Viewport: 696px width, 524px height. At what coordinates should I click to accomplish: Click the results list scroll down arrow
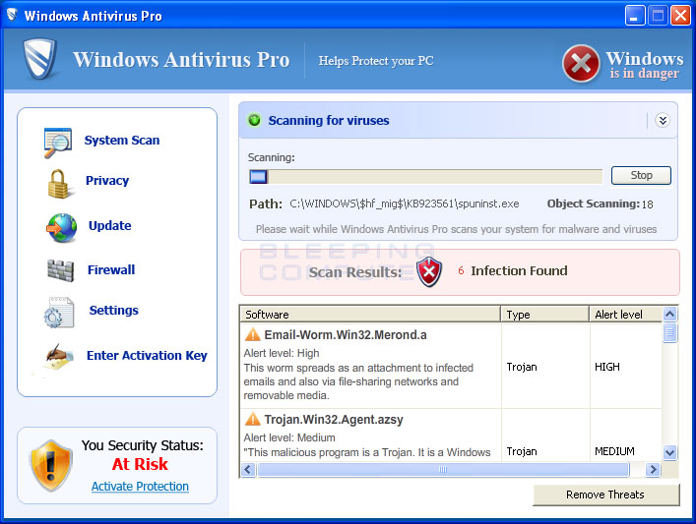click(669, 452)
